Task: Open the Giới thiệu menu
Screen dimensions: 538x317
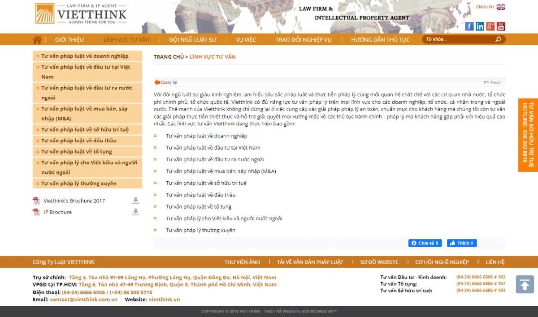Action: [x=69, y=40]
